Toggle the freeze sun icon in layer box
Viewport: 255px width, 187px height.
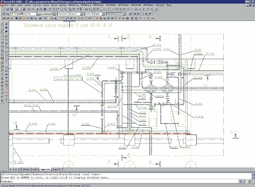tap(15, 14)
